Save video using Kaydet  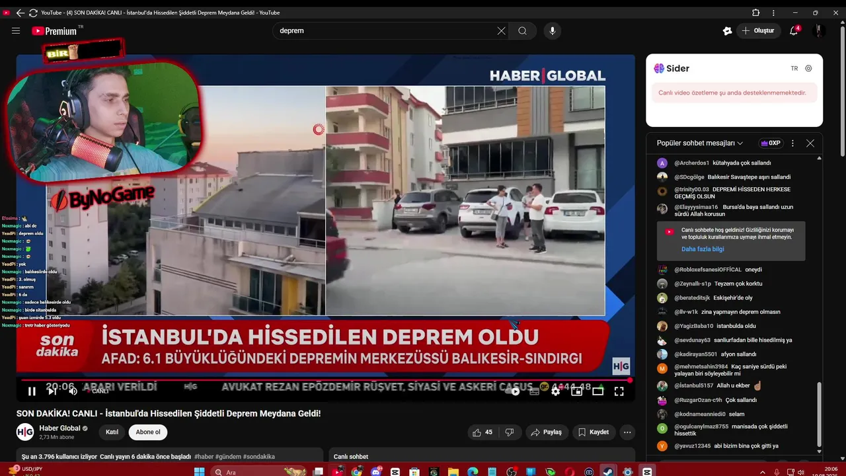pyautogui.click(x=594, y=432)
